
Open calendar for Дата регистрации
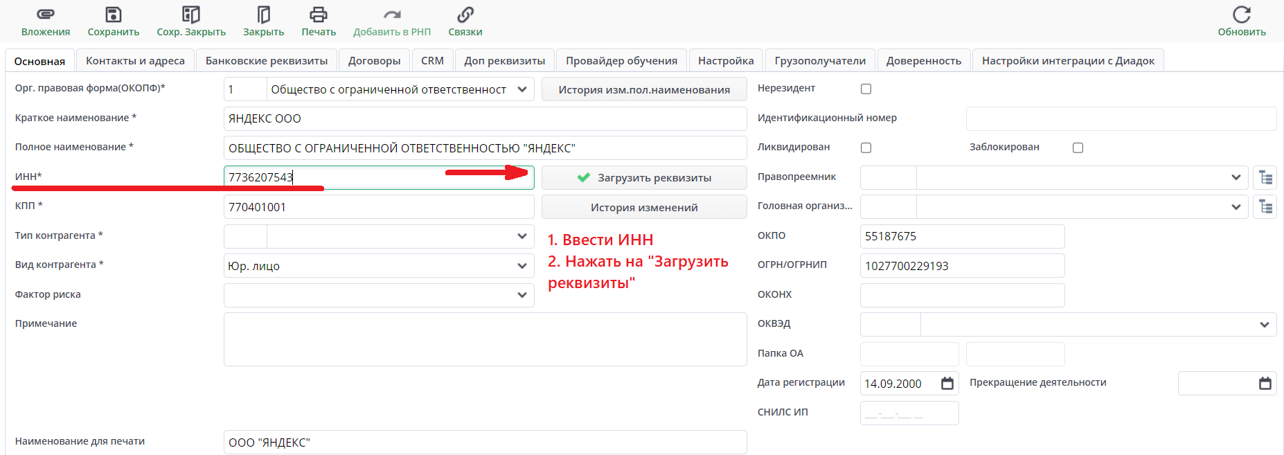[947, 383]
